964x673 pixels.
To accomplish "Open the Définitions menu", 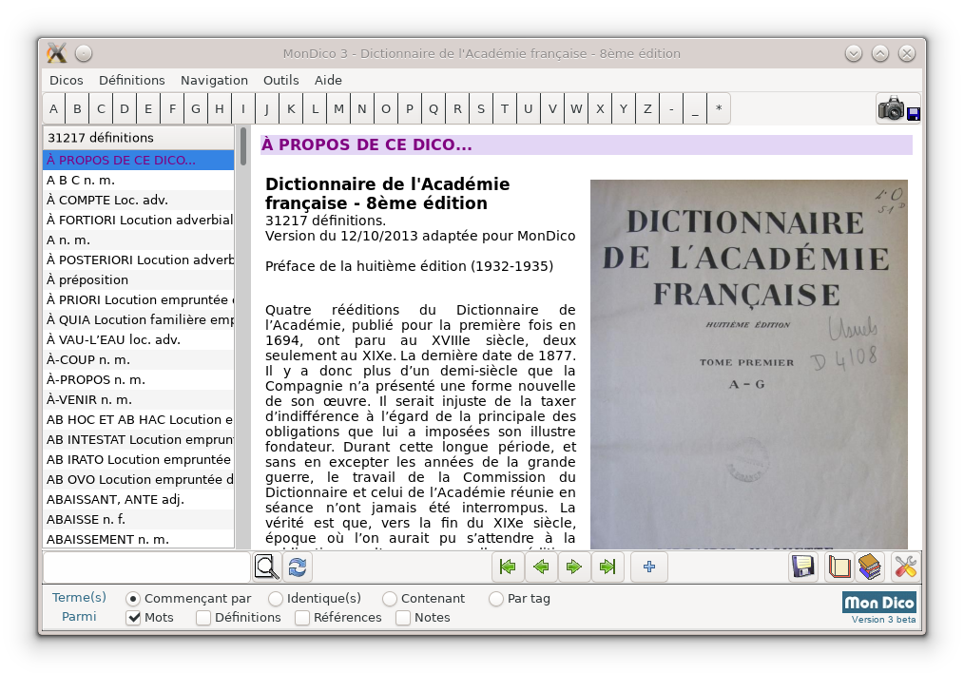I will (132, 81).
